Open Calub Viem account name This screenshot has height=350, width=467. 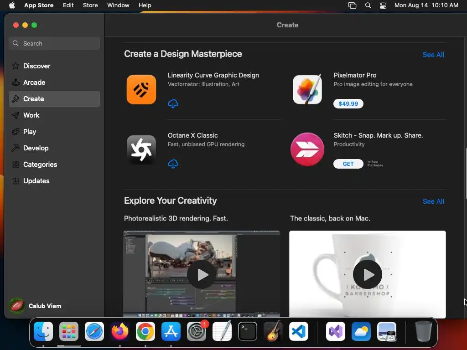pos(45,306)
